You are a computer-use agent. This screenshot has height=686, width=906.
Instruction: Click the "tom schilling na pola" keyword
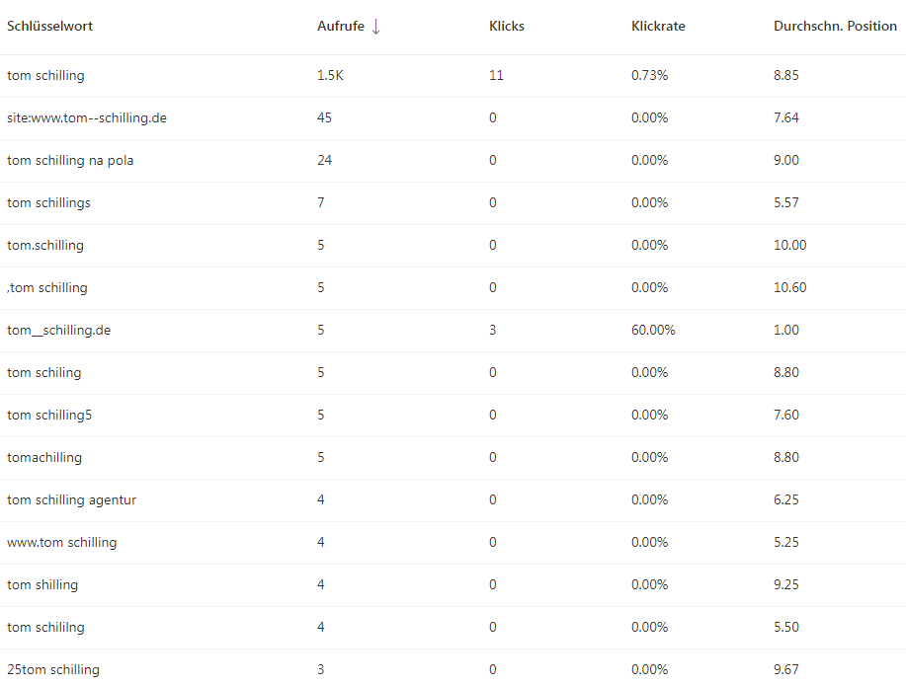(x=70, y=161)
